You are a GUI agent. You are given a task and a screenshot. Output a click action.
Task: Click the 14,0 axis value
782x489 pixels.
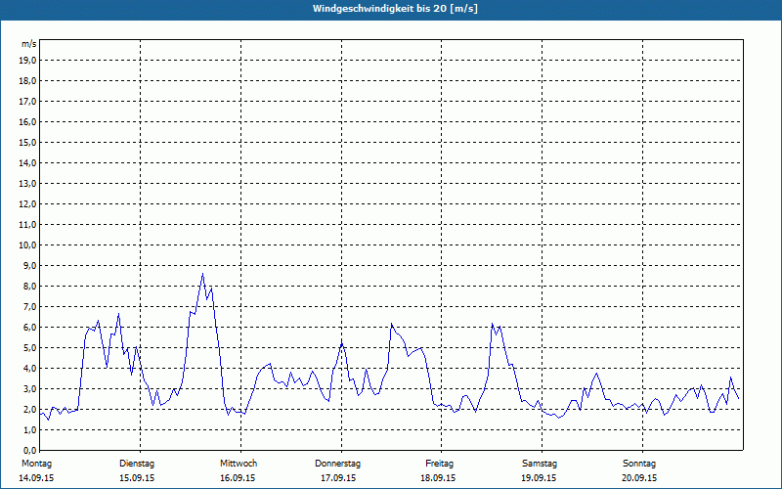point(27,162)
